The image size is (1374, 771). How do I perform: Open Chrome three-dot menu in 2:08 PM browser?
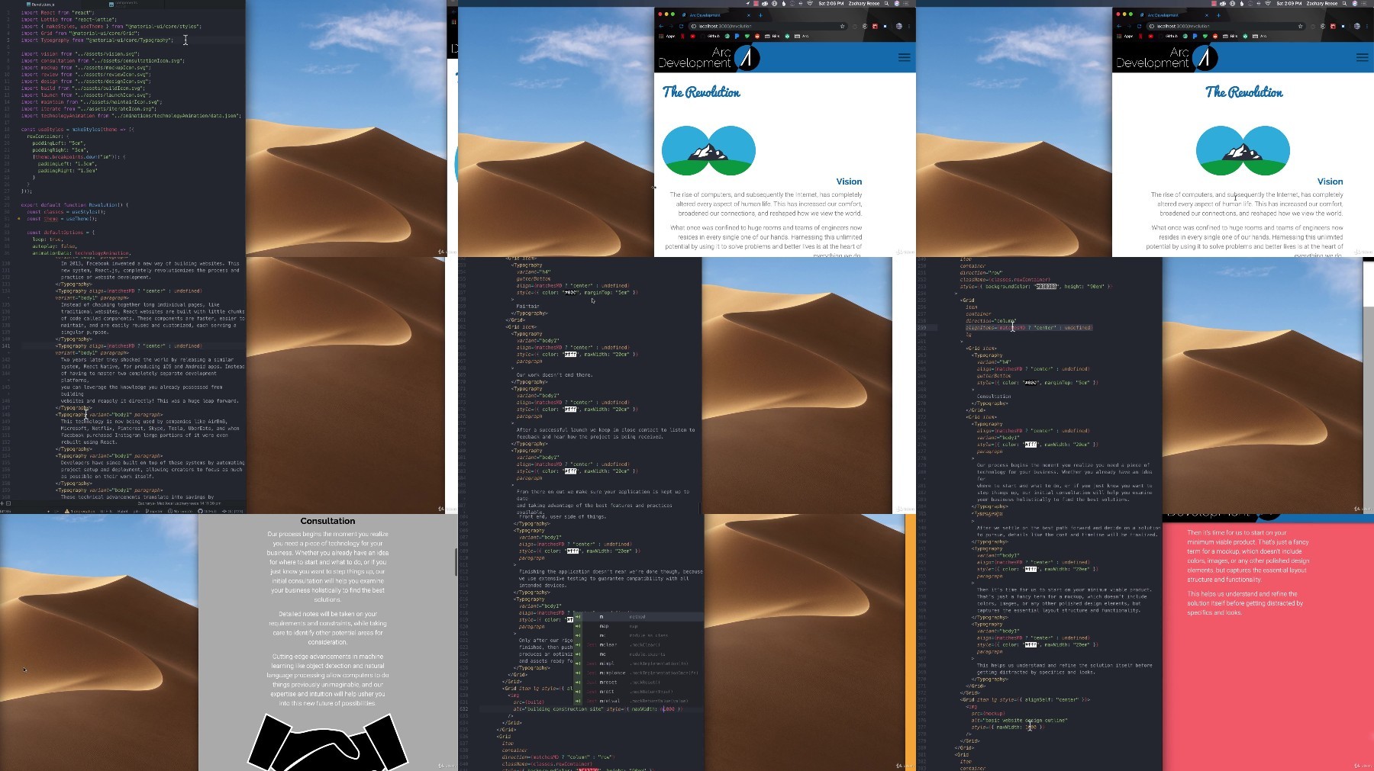tap(909, 26)
